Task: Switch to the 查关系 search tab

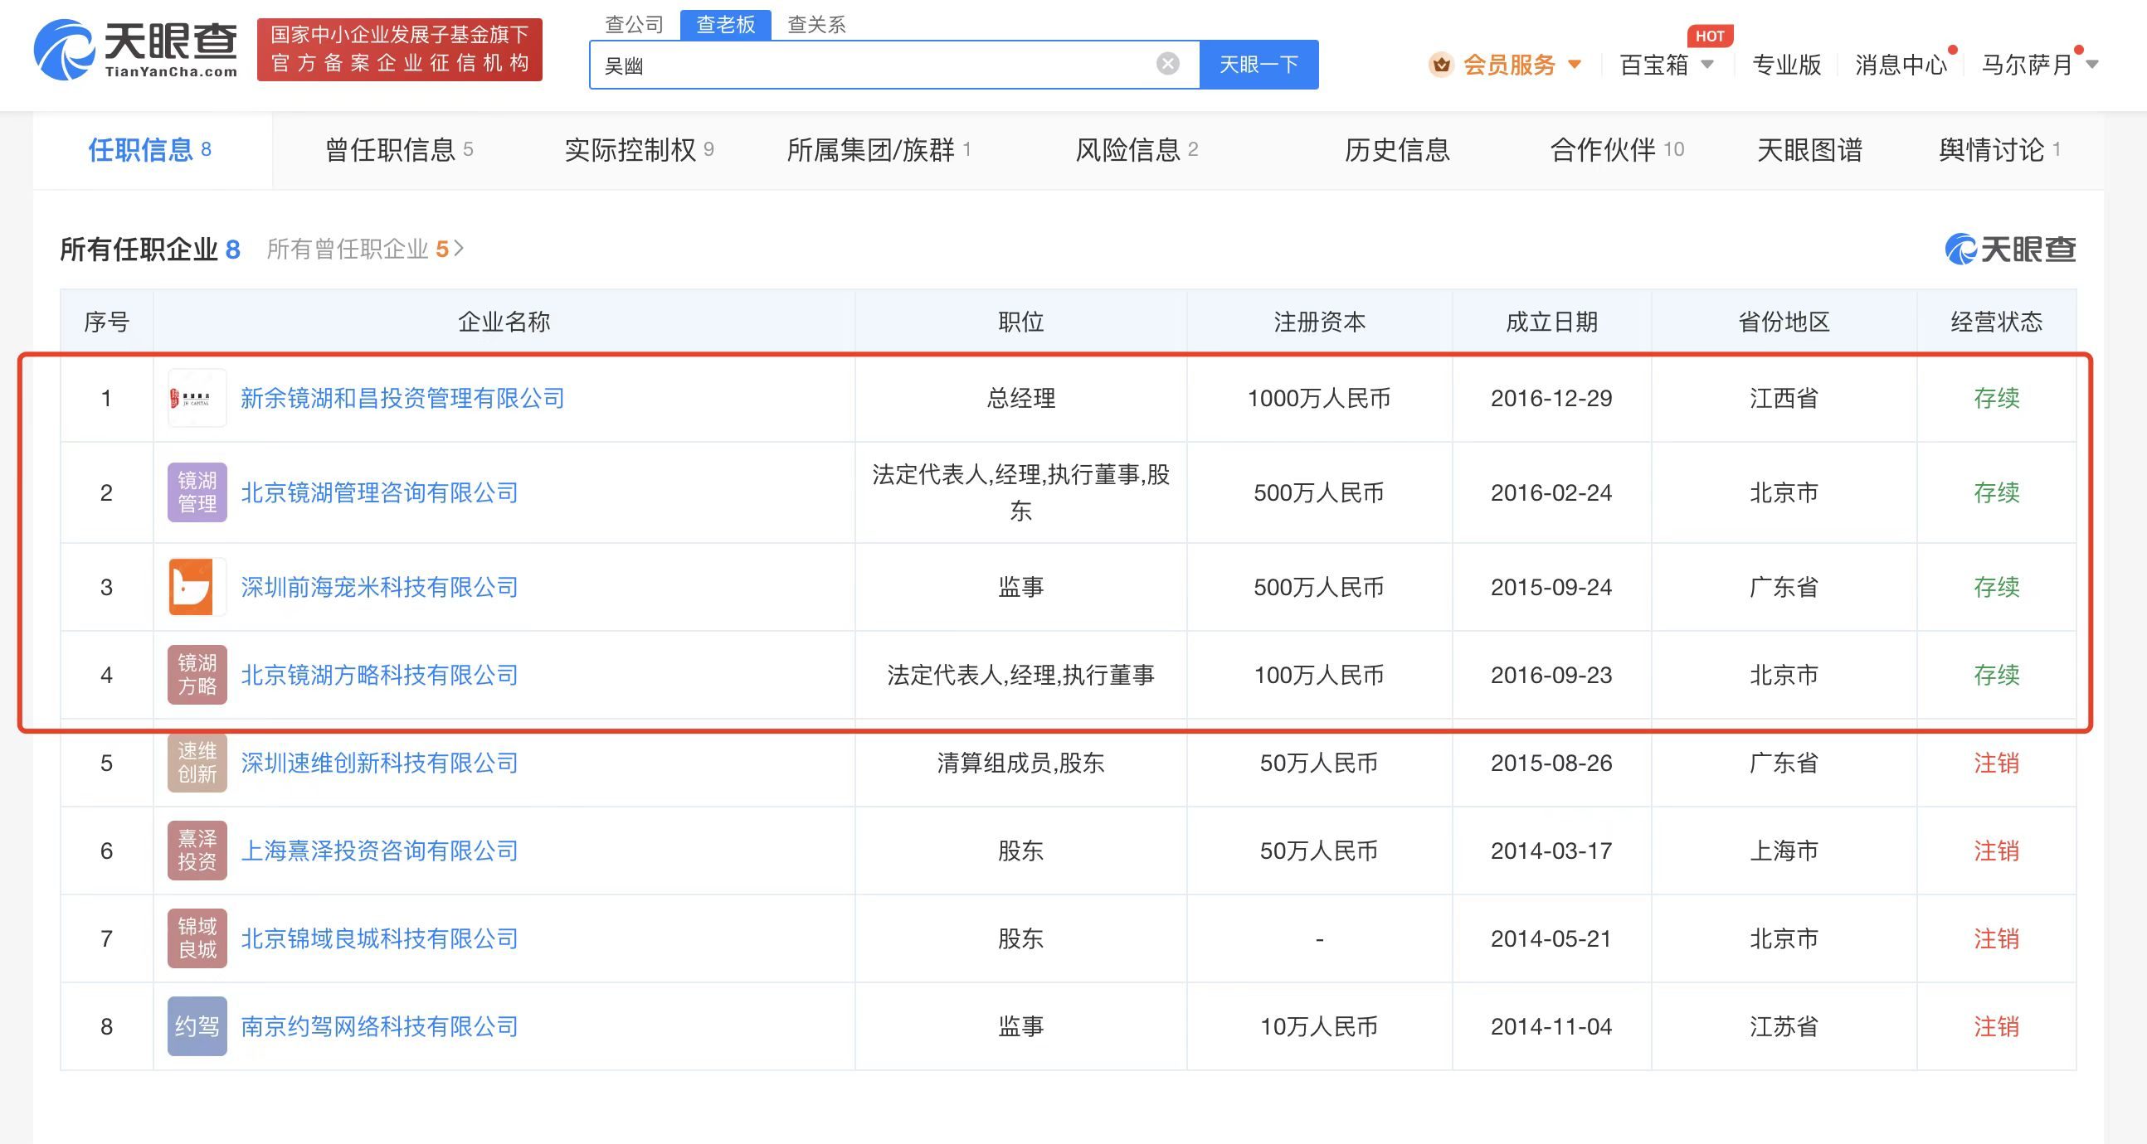Action: pyautogui.click(x=816, y=25)
